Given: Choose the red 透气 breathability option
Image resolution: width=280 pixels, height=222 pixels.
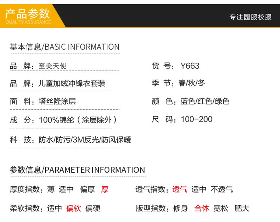Looking at the screenshot, I should click(x=180, y=189).
